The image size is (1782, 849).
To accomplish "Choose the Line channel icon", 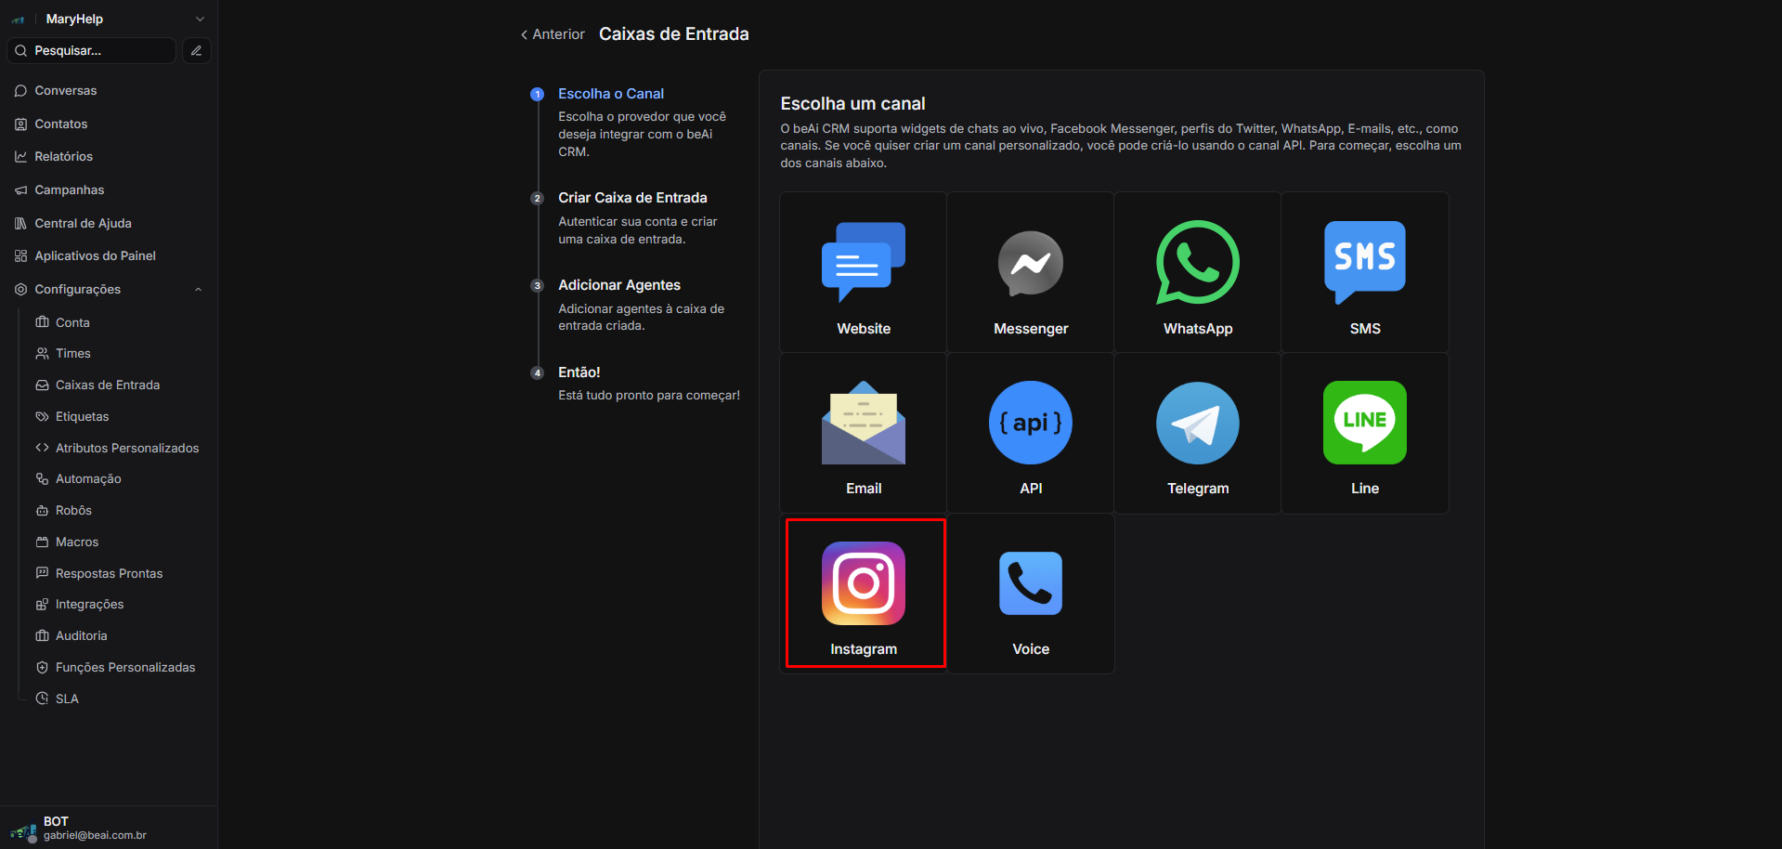I will (x=1364, y=424).
